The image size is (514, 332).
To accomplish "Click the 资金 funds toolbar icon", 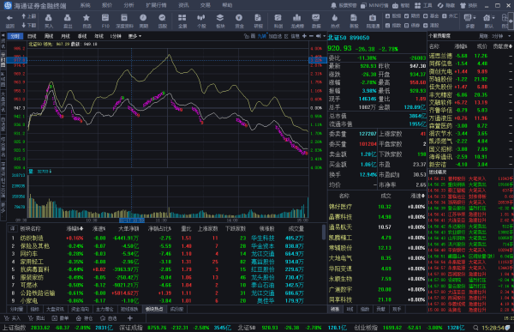I will (239, 21).
